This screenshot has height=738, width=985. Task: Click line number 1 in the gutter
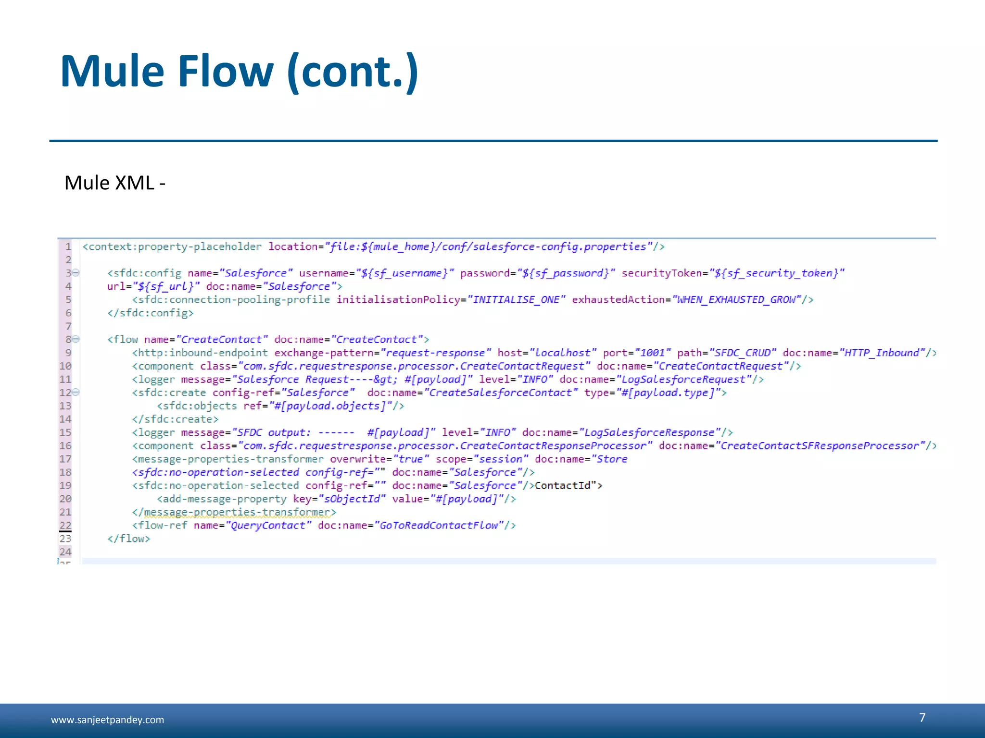[68, 246]
